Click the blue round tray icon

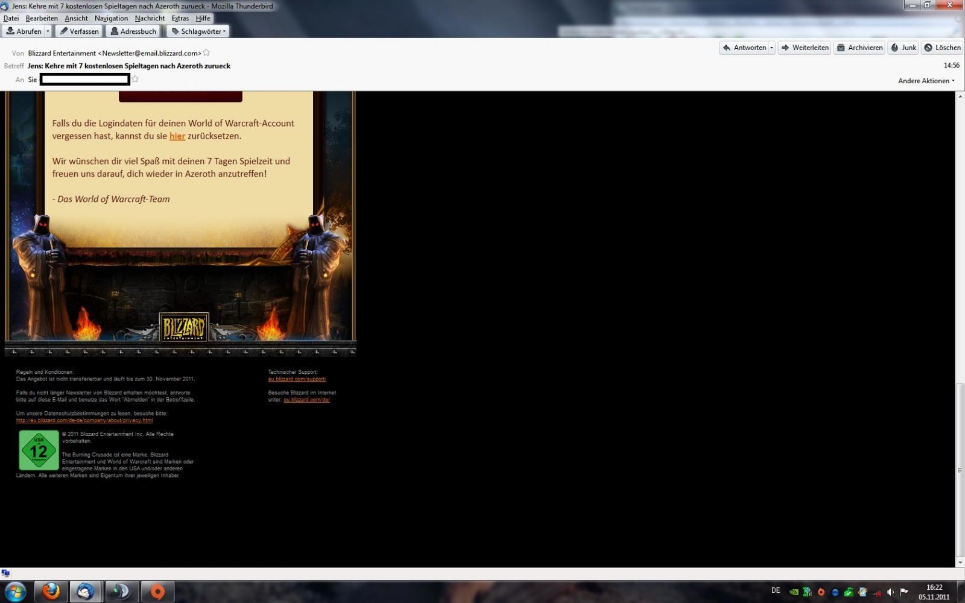tap(835, 592)
